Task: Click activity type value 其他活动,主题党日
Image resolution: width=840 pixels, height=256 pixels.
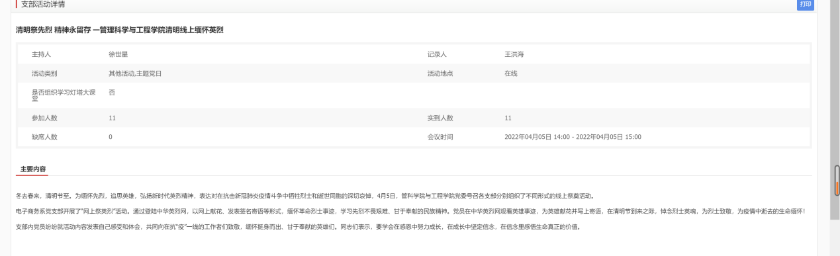Action: pos(135,73)
